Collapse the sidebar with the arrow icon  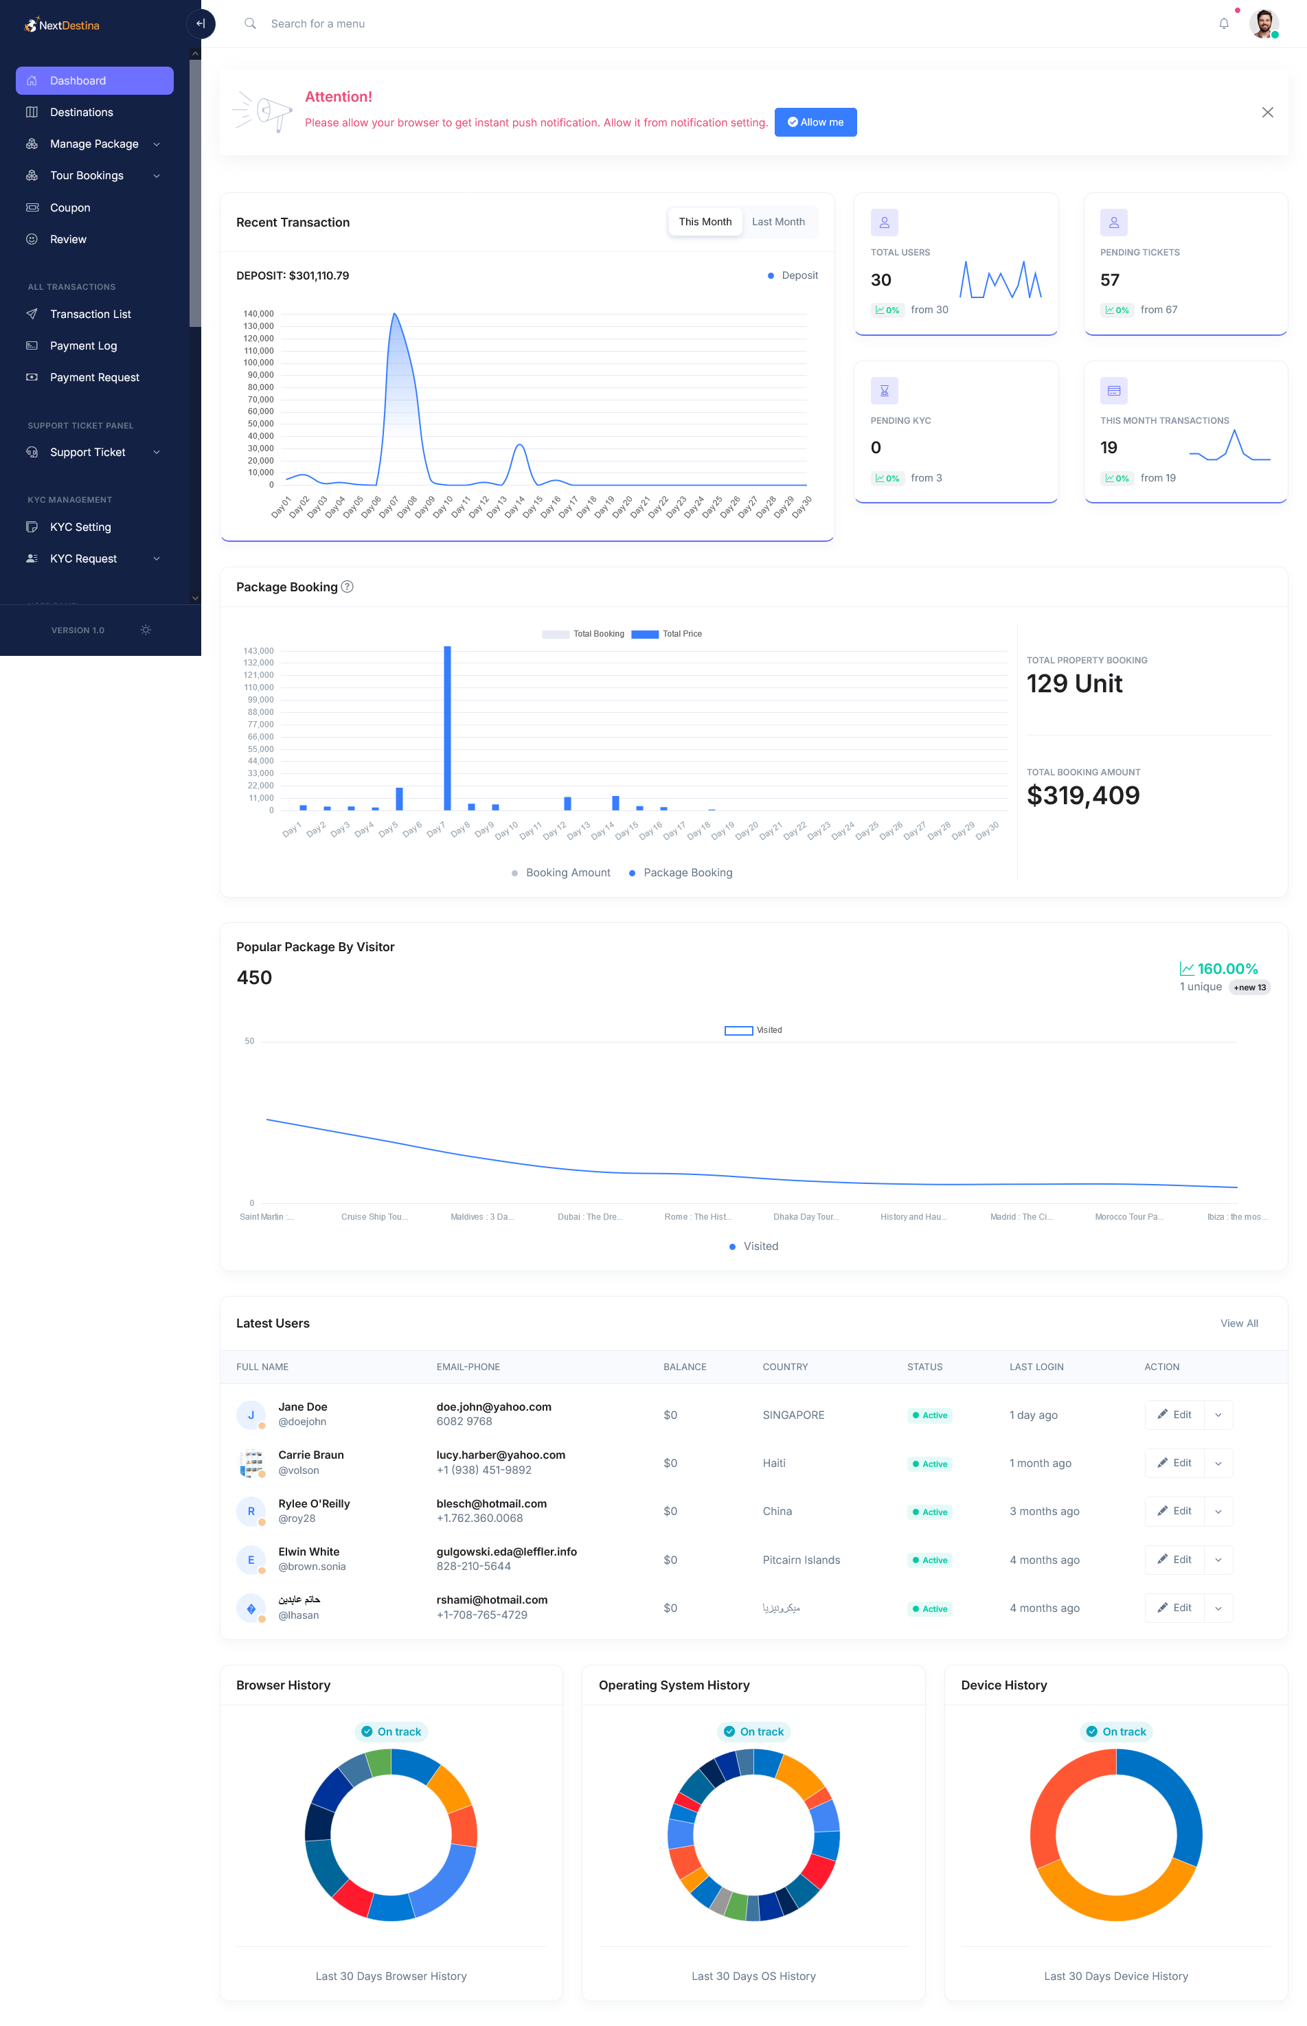pos(201,24)
